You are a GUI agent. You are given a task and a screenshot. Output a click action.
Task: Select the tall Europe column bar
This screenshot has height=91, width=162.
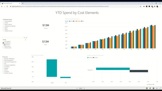[x=52, y=68]
